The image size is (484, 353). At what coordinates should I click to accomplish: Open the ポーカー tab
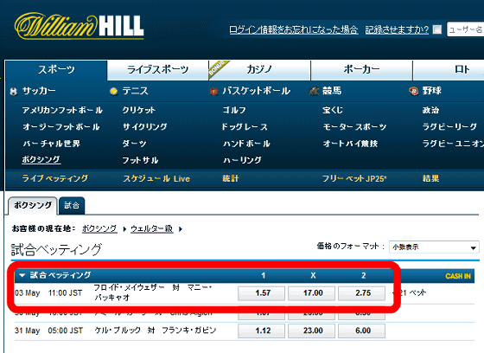tap(361, 69)
